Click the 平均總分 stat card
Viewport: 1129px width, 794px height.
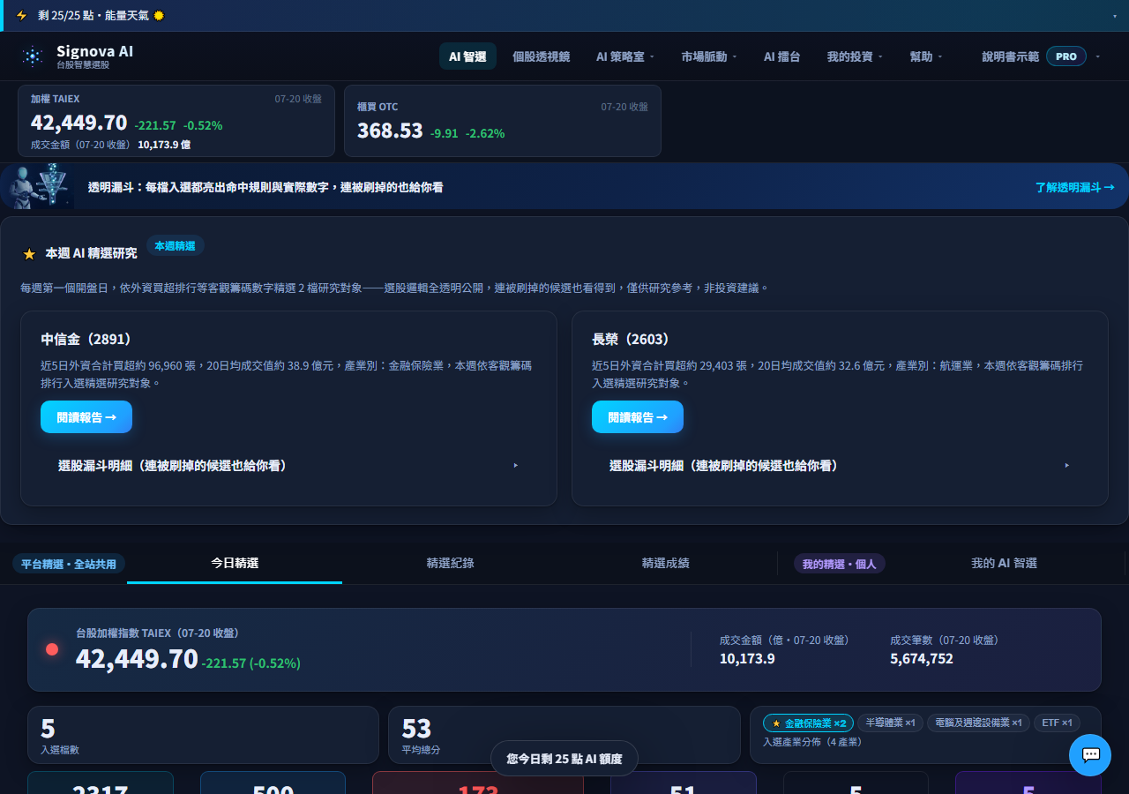pos(564,735)
